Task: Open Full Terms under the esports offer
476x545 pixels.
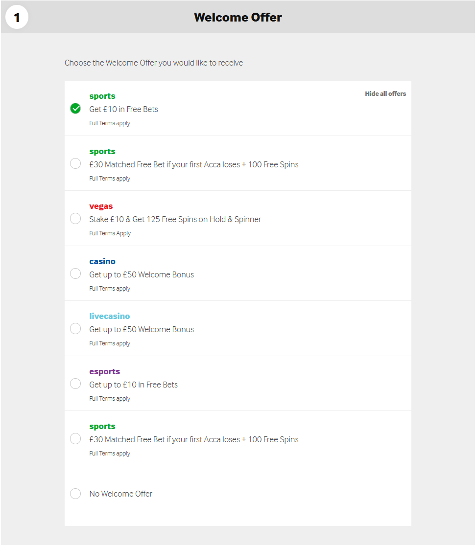Action: point(110,399)
